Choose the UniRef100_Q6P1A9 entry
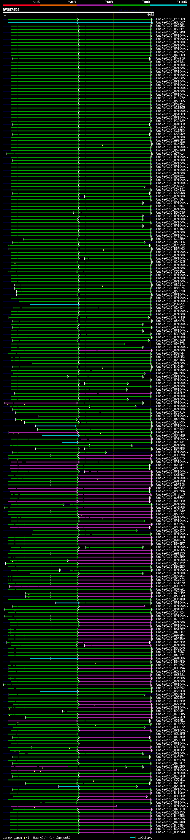Viewport: 190px width, 840px height. [170, 150]
